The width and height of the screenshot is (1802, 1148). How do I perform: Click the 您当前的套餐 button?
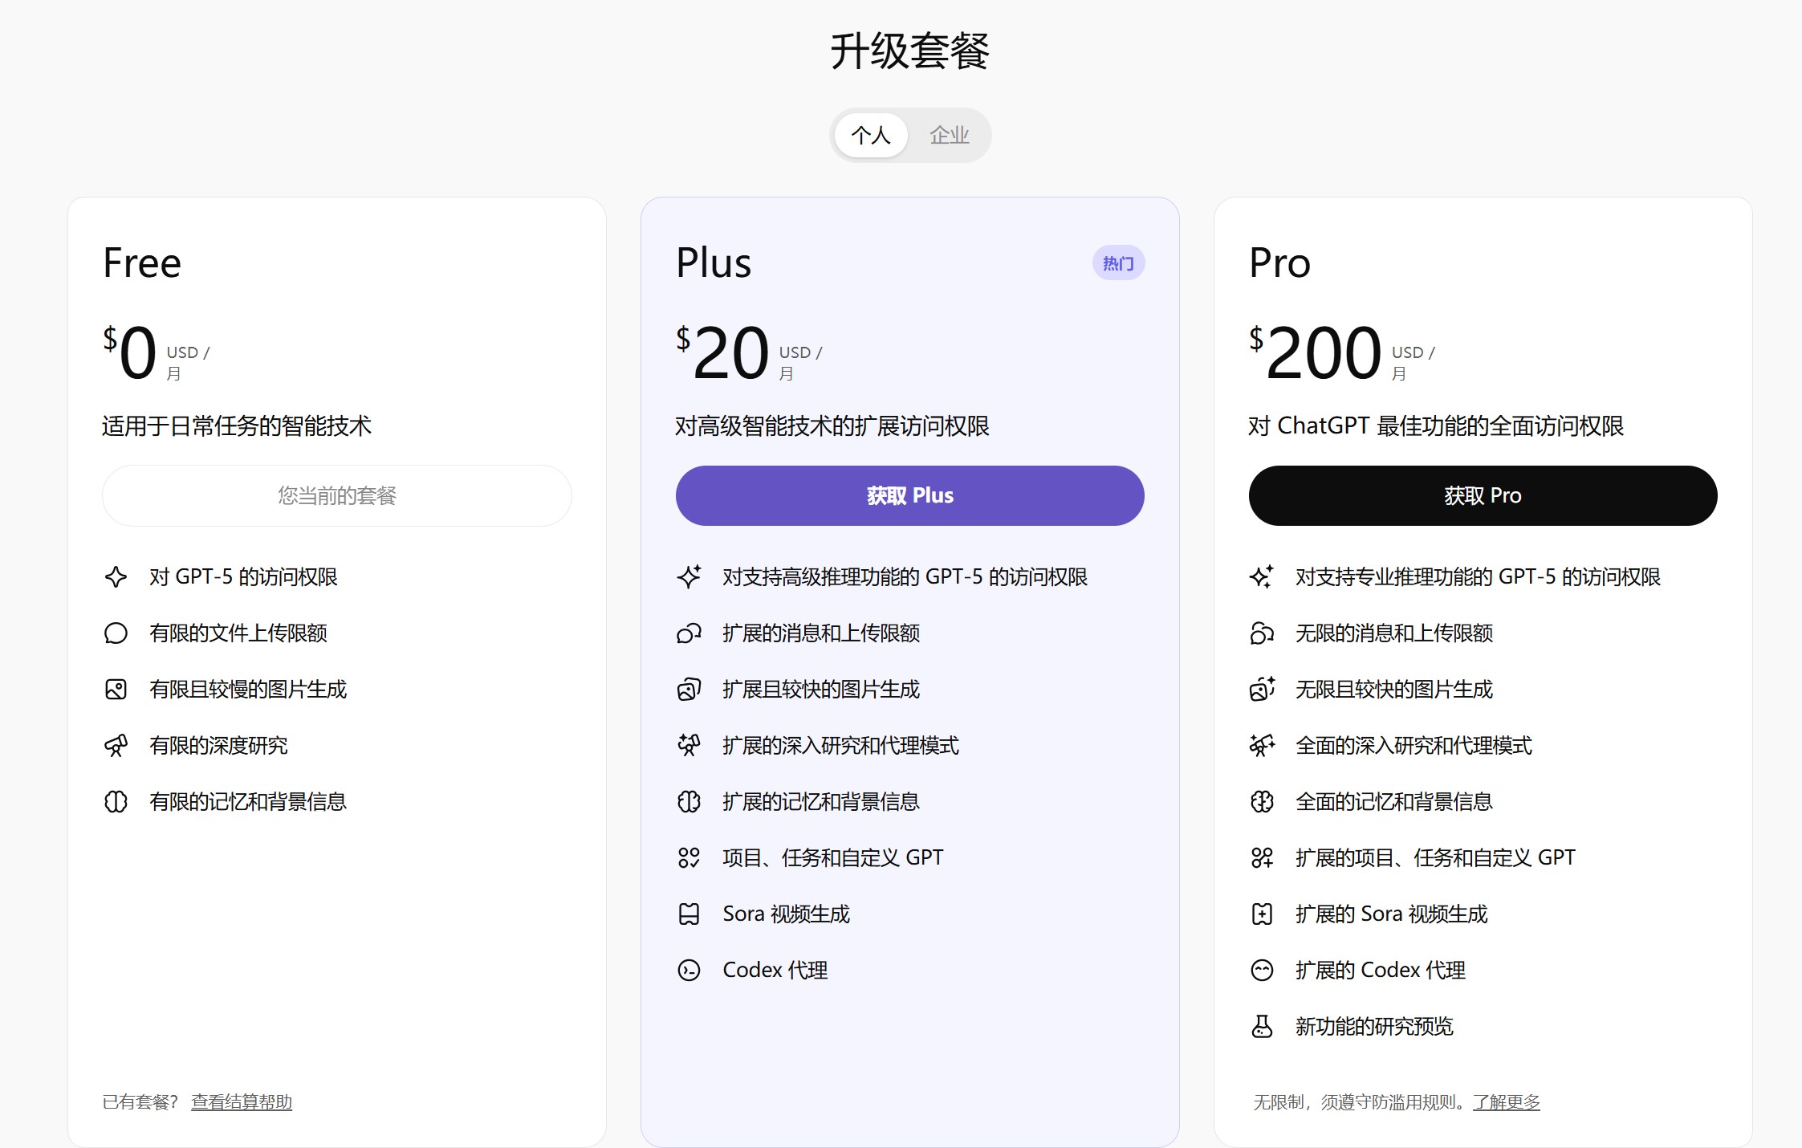pyautogui.click(x=337, y=495)
